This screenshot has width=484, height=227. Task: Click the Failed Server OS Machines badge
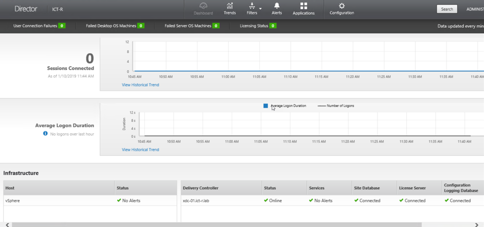(x=216, y=26)
